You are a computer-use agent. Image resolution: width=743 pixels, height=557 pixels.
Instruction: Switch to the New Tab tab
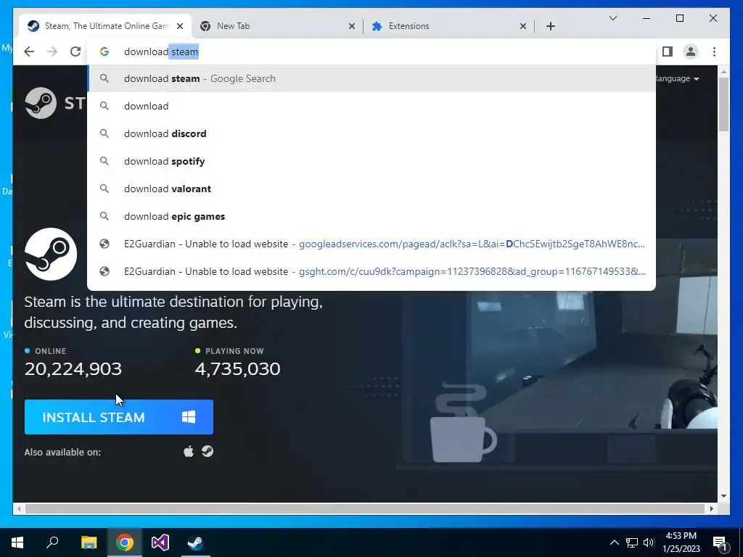(277, 26)
